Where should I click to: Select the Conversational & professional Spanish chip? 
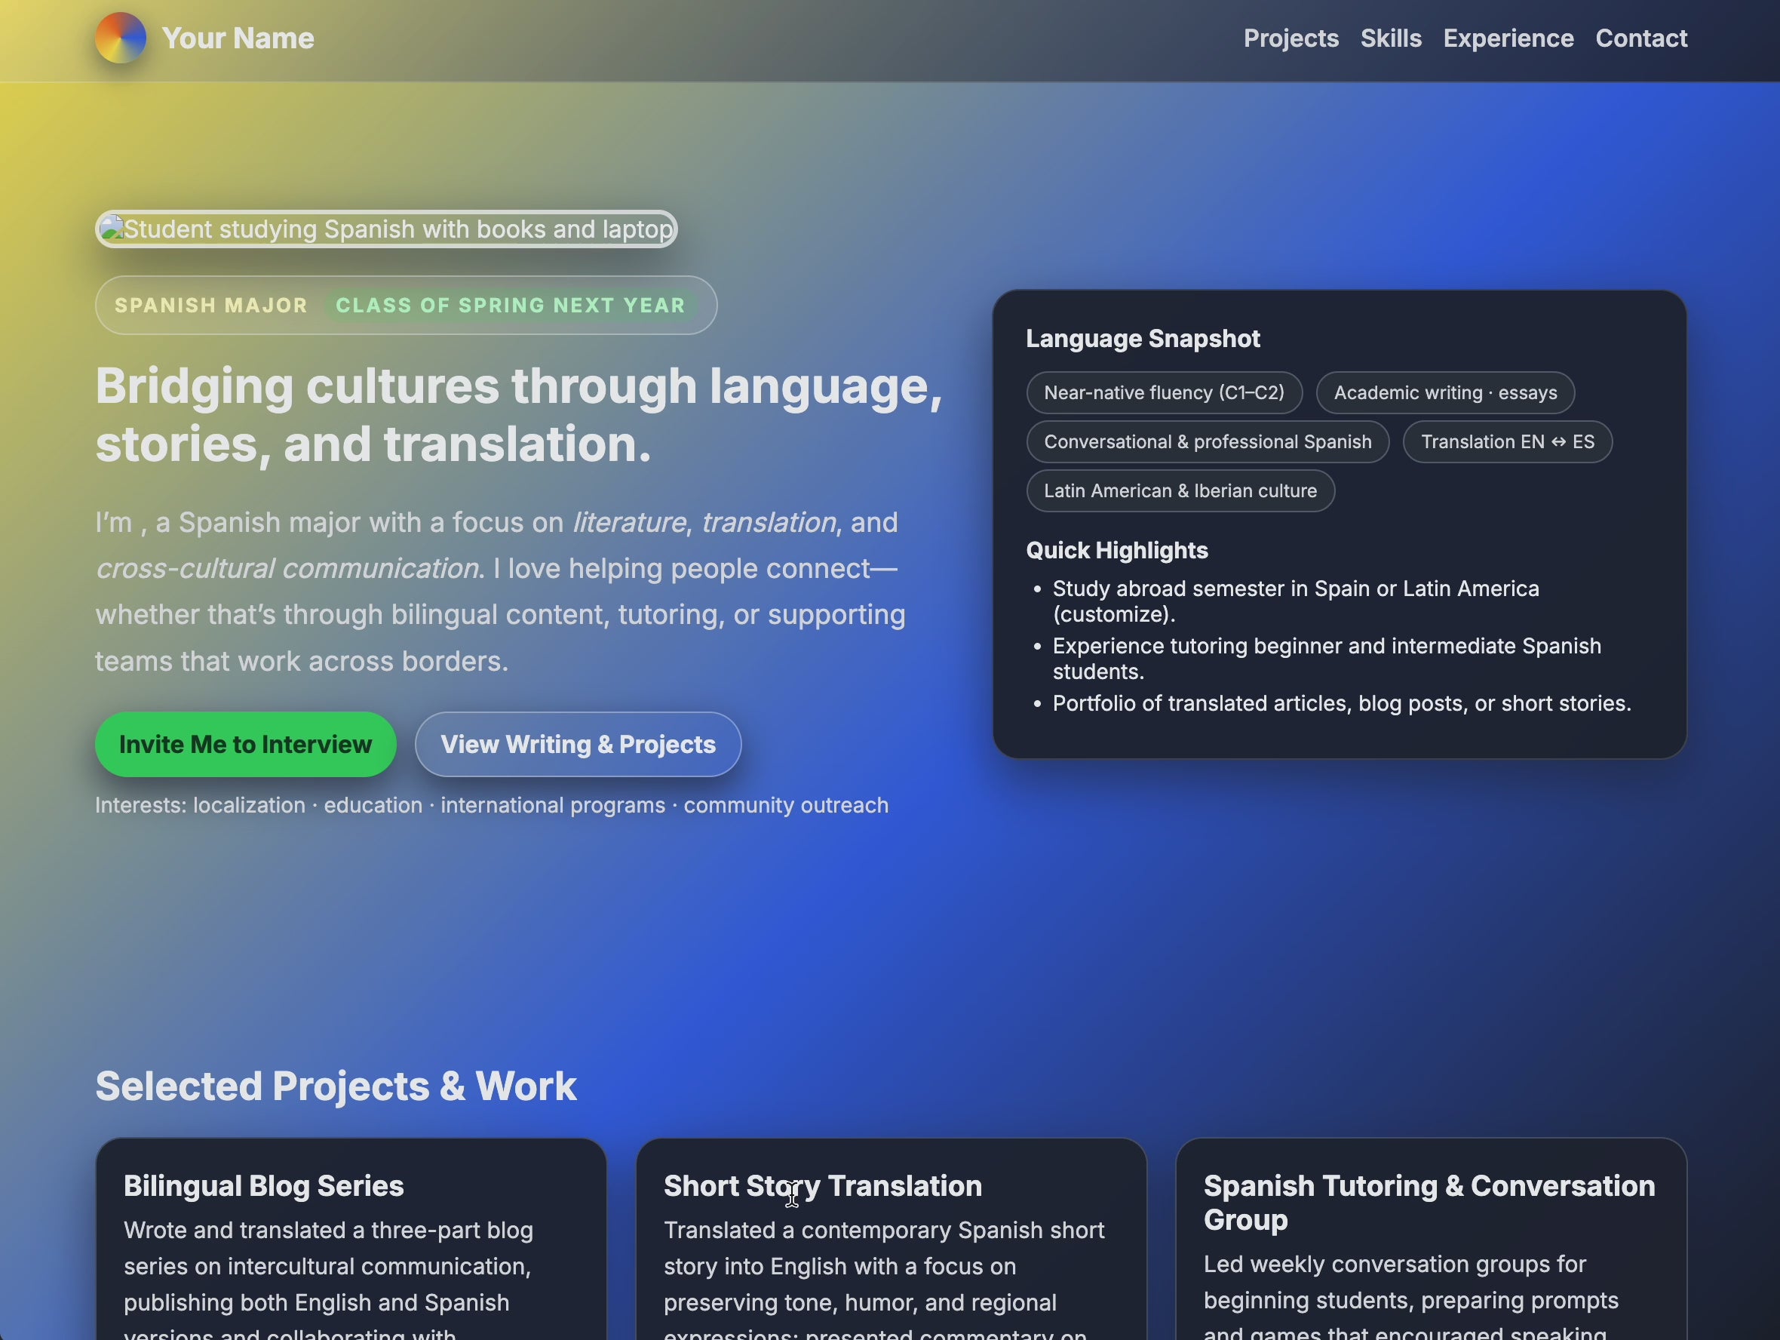[x=1207, y=442]
